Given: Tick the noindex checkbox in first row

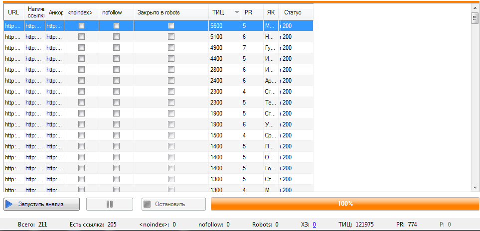Looking at the screenshot, I should tap(81, 25).
